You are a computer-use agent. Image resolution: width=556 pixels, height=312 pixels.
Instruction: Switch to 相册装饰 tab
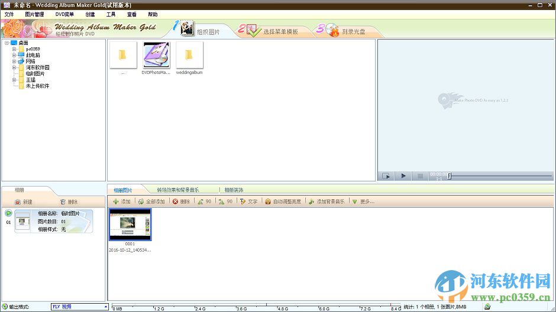[x=234, y=190]
